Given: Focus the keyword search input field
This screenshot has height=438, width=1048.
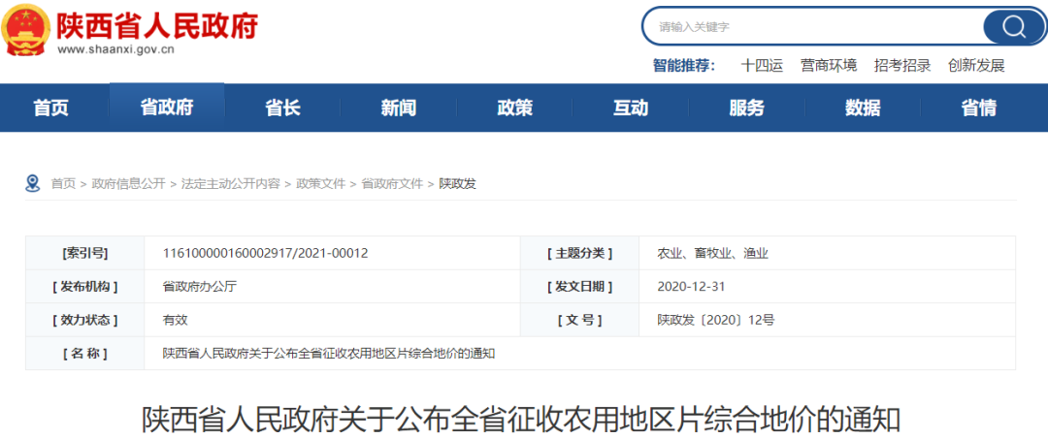Looking at the screenshot, I should 813,27.
